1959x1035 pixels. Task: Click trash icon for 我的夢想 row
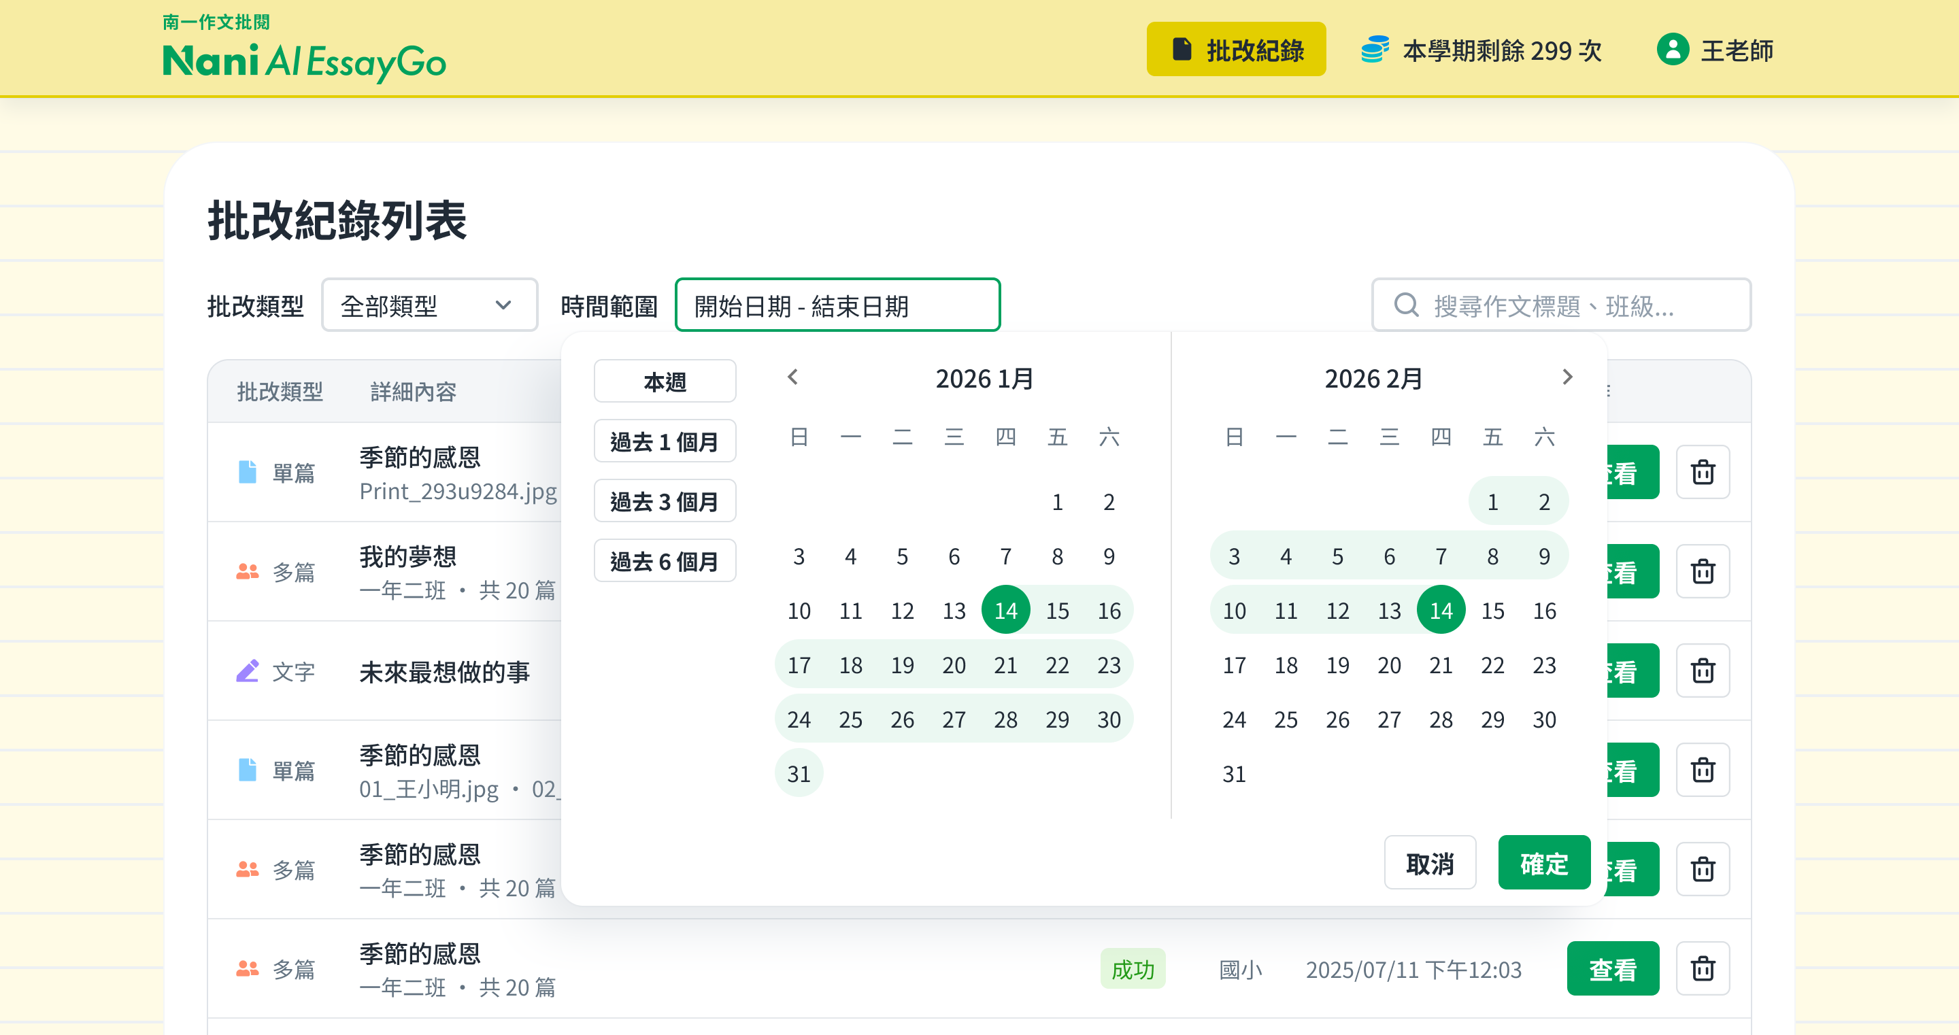pyautogui.click(x=1702, y=571)
